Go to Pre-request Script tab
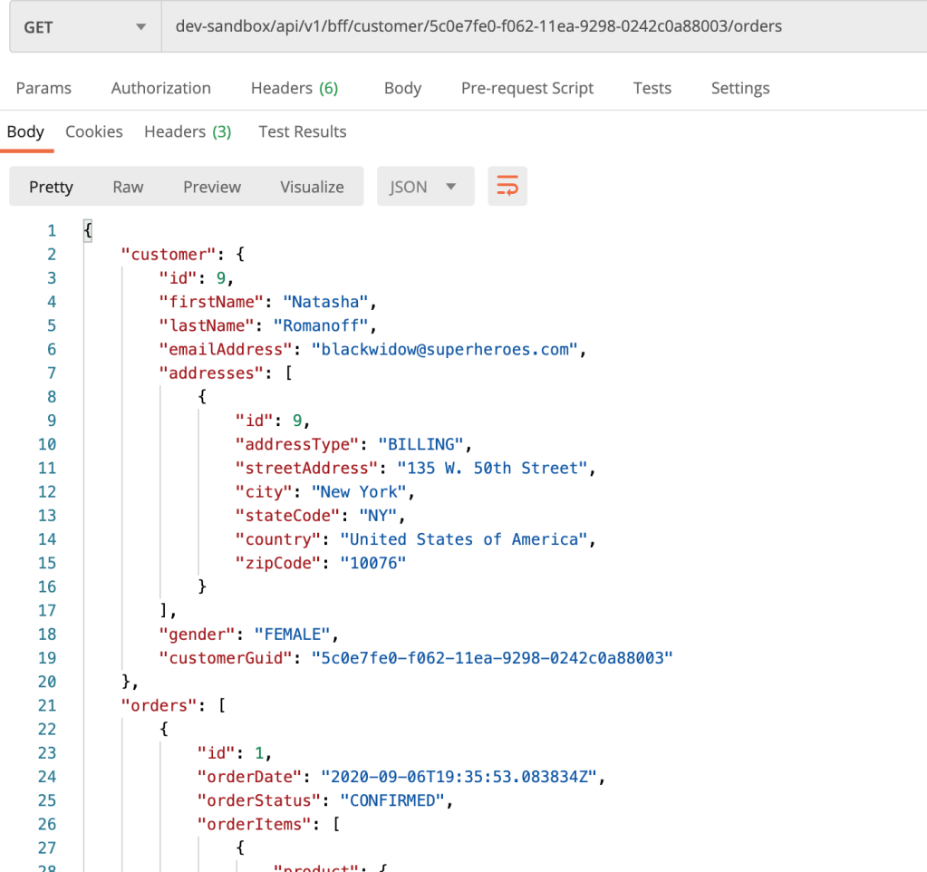Viewport: 927px width, 872px height. click(527, 88)
